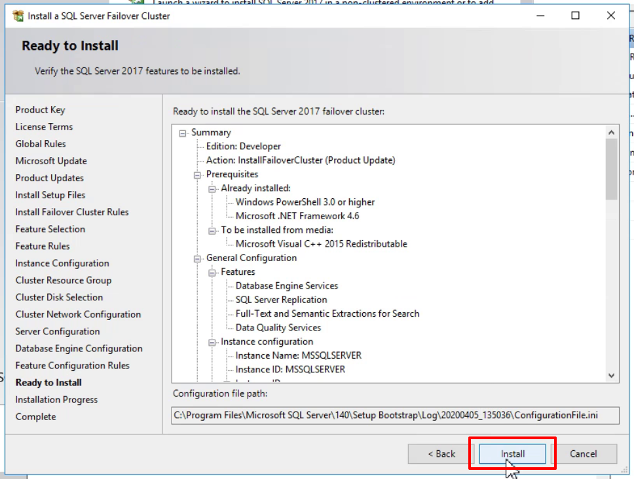Select Microsoft Update step
This screenshot has height=479, width=634.
click(51, 161)
